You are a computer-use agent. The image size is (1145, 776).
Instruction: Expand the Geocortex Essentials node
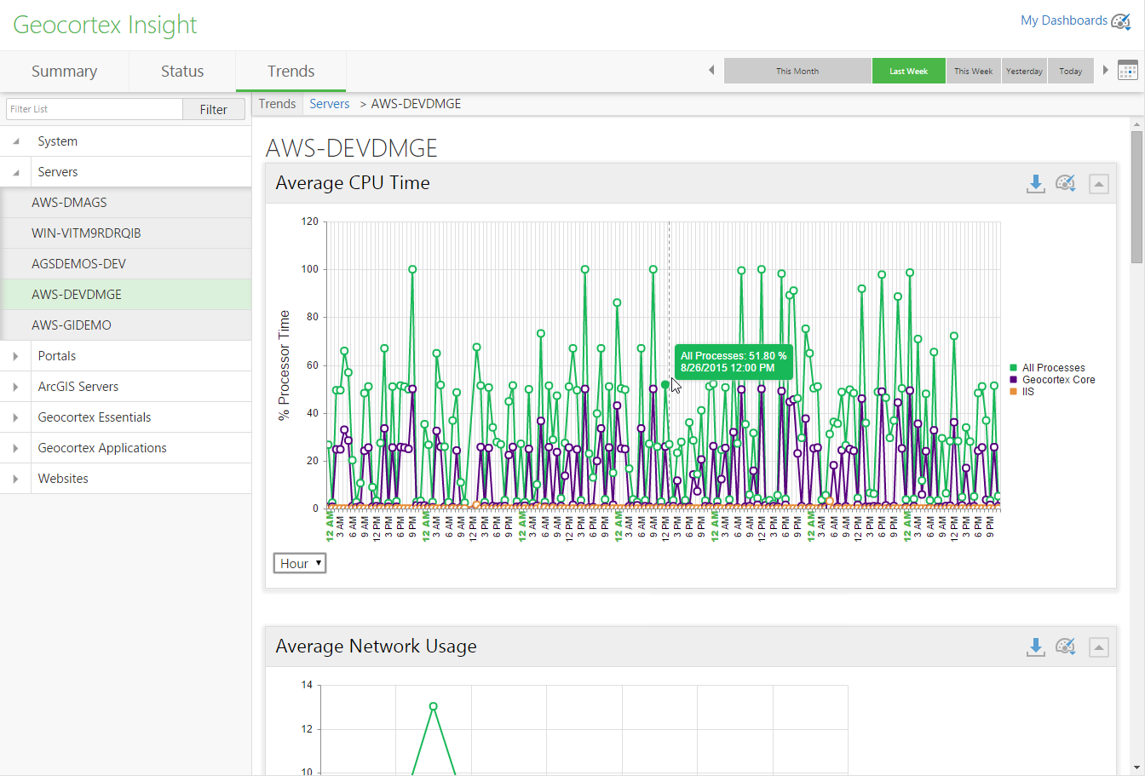pyautogui.click(x=16, y=417)
